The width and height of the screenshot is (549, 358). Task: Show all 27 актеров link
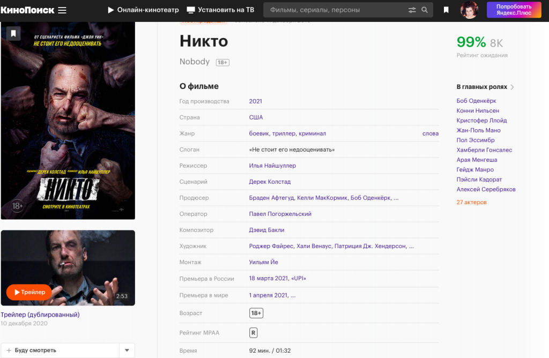pyautogui.click(x=471, y=202)
